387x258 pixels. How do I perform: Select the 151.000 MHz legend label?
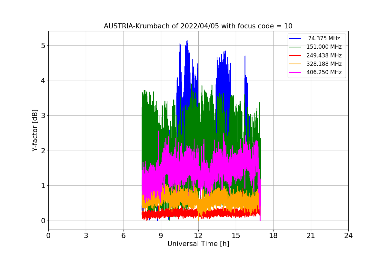(324, 47)
